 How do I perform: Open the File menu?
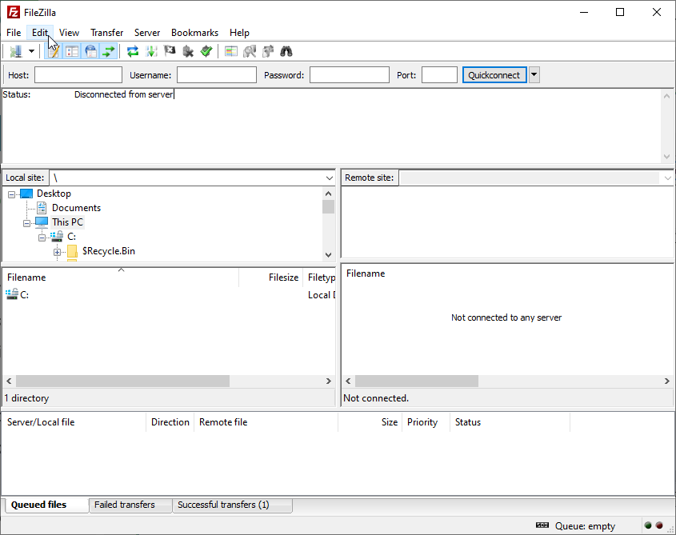click(x=14, y=33)
